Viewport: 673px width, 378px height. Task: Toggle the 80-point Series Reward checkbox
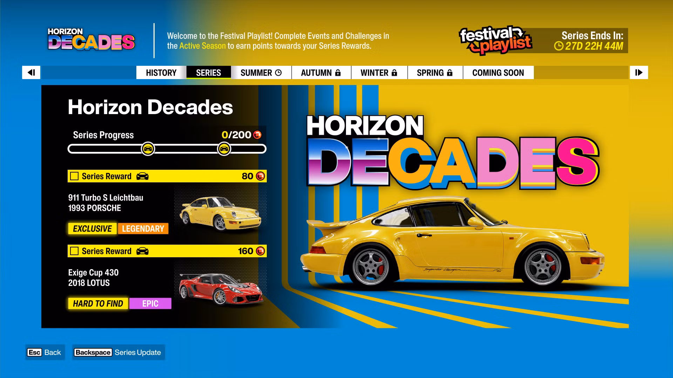(x=74, y=176)
